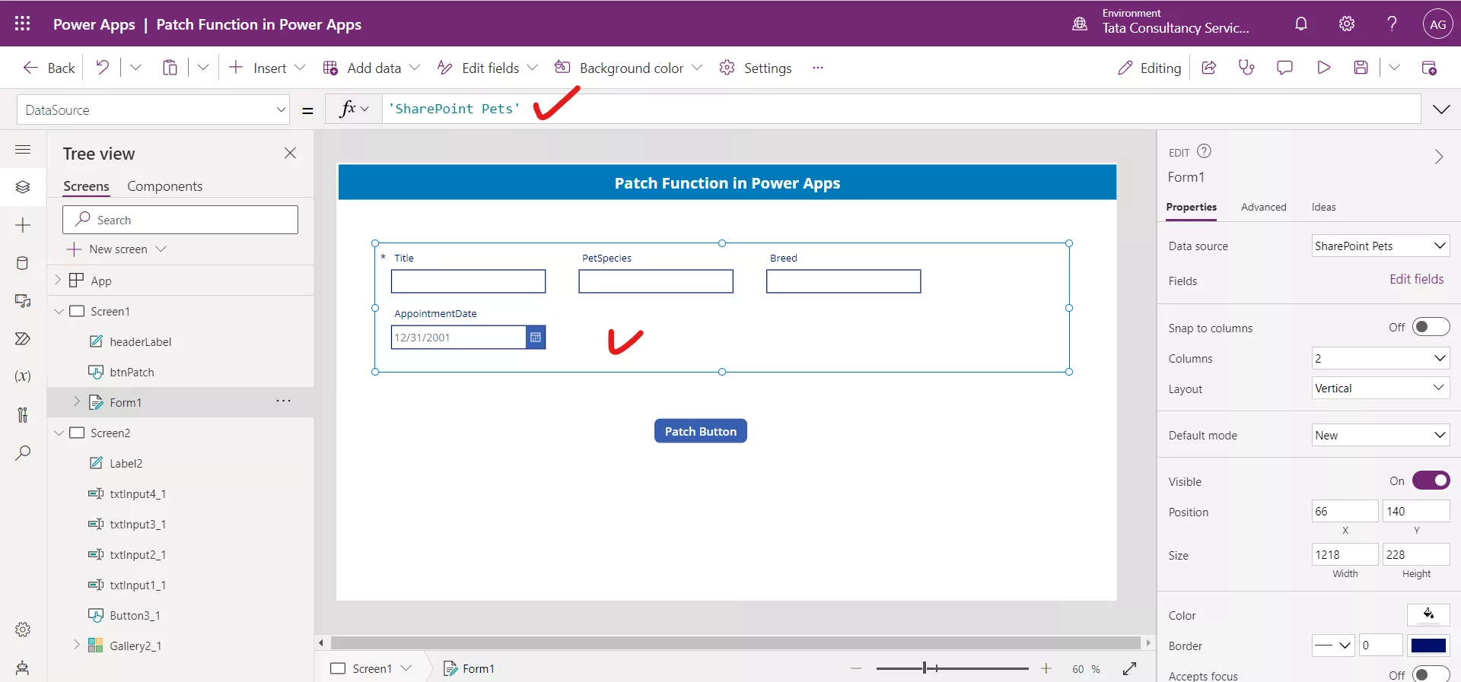The image size is (1461, 682).
Task: Switch to the Components tab
Action: (164, 186)
